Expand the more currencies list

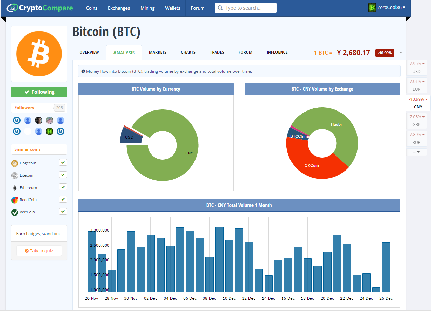(x=416, y=152)
